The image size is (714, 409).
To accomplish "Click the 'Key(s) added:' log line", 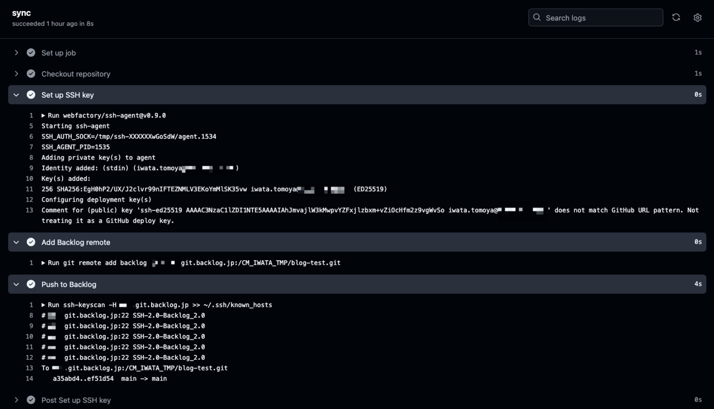I will point(66,179).
